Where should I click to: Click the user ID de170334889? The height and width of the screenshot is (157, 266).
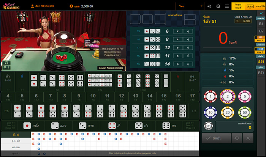pyautogui.click(x=44, y=6)
